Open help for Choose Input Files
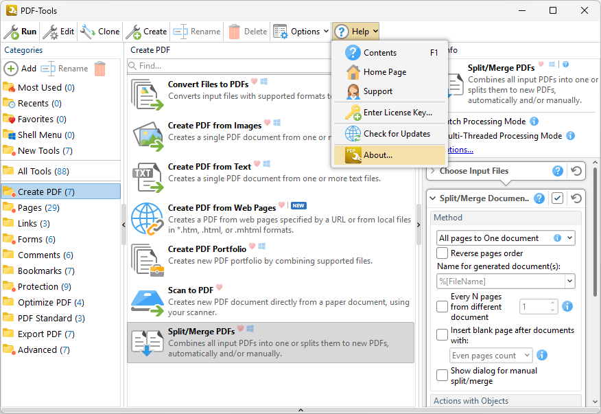Image resolution: width=601 pixels, height=414 pixels. pos(558,171)
